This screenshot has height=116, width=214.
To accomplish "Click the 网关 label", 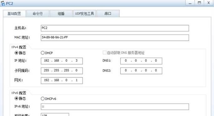I will click(18, 80).
